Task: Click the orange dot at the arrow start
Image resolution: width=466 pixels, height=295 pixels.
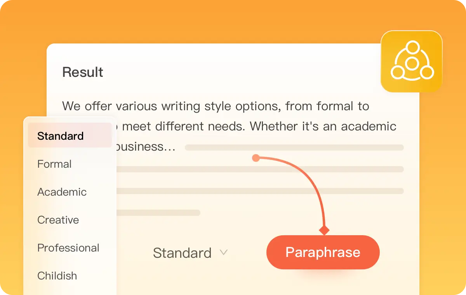Action: pyautogui.click(x=256, y=158)
